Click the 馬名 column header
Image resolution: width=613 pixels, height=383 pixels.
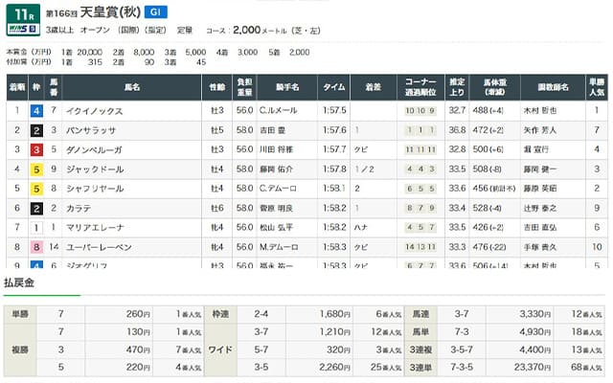click(x=132, y=87)
